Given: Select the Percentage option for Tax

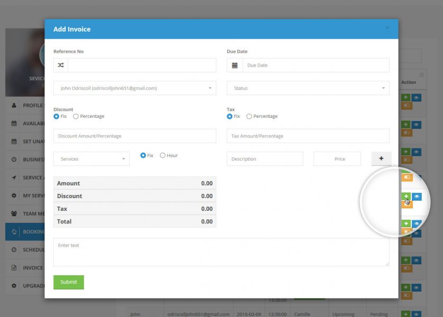Looking at the screenshot, I should [249, 116].
